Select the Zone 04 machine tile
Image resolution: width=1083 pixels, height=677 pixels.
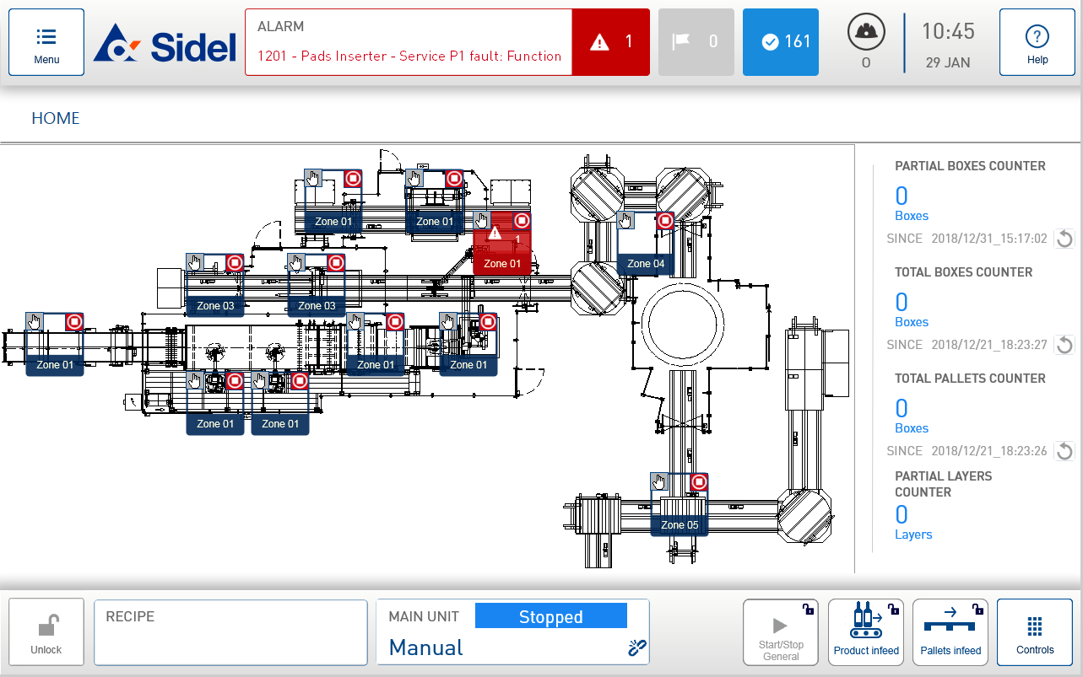(646, 244)
